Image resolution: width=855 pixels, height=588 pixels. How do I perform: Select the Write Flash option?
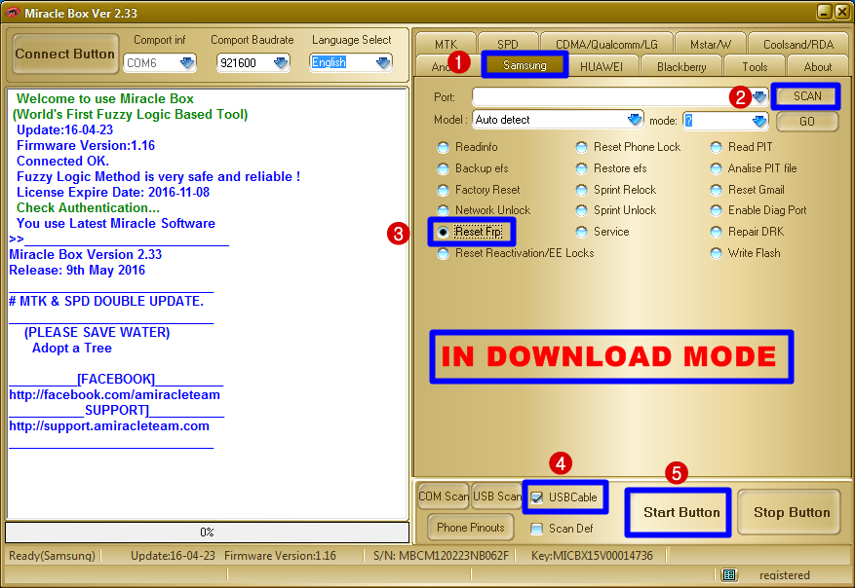pyautogui.click(x=716, y=253)
